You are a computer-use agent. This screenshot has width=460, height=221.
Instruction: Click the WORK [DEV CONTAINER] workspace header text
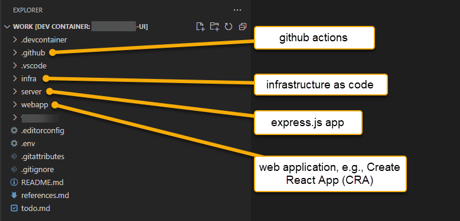pyautogui.click(x=80, y=27)
